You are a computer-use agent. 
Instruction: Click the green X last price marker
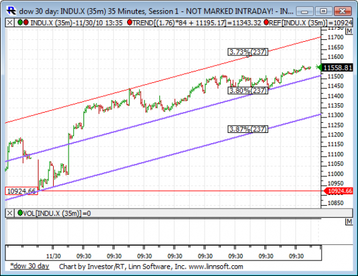click(x=318, y=67)
